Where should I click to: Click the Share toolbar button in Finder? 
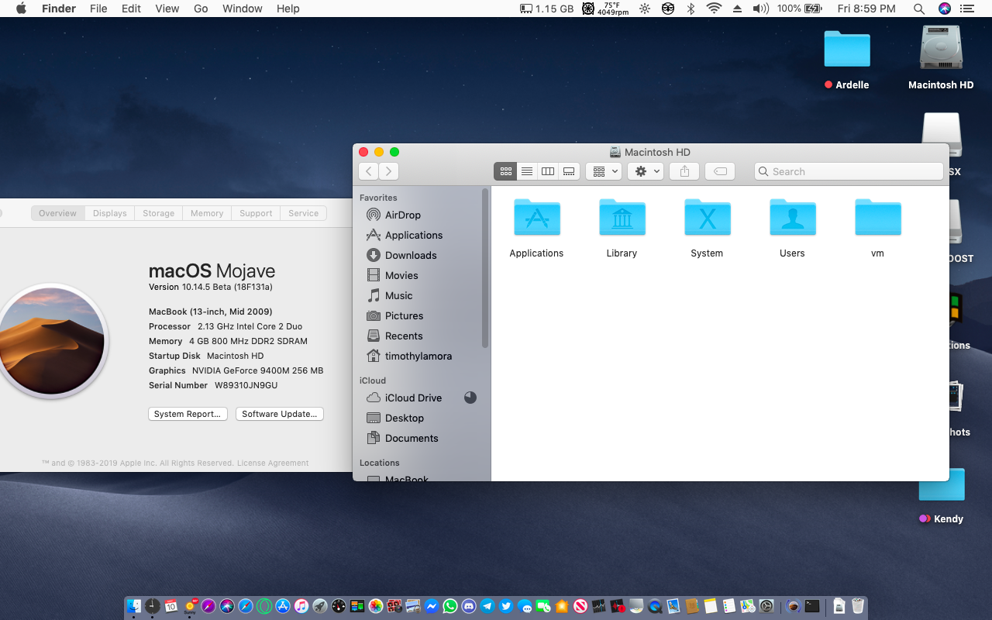point(684,171)
